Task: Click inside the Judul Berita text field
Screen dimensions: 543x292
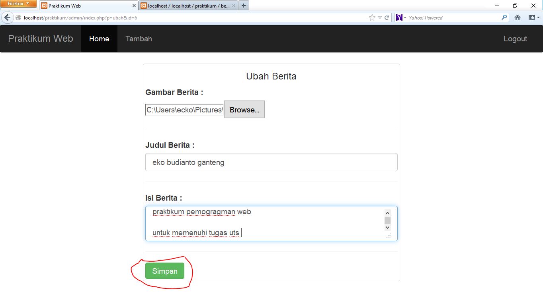Action: [271, 162]
